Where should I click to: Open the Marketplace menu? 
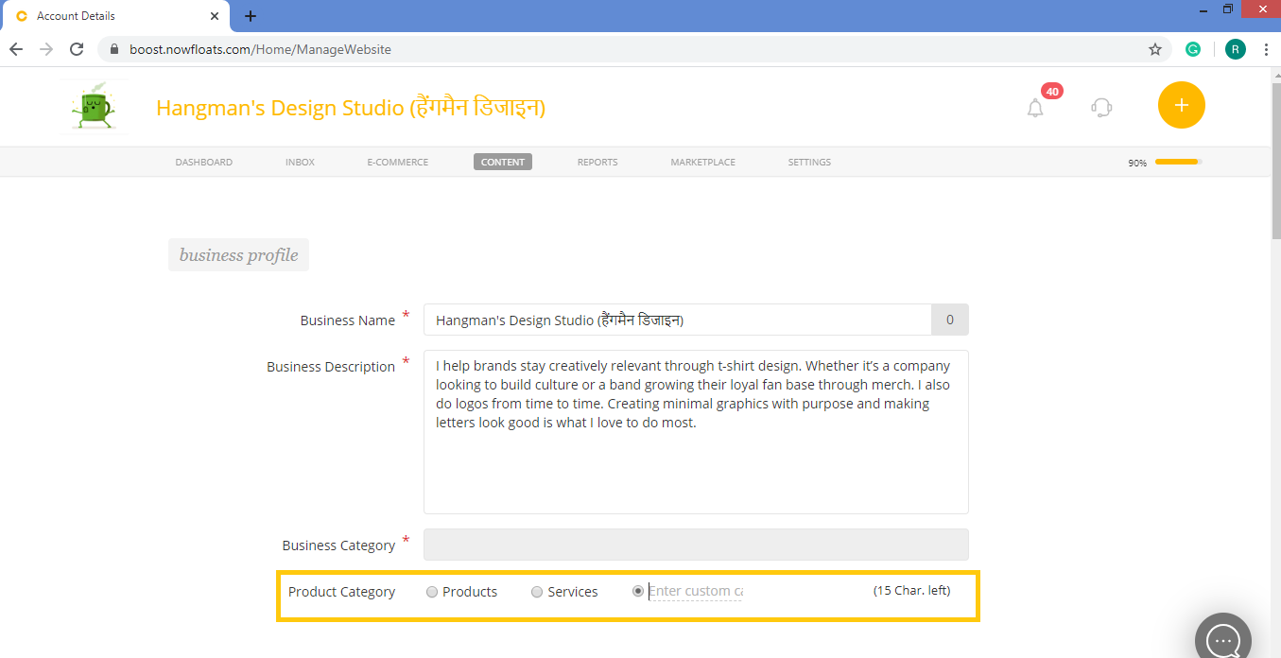(703, 162)
